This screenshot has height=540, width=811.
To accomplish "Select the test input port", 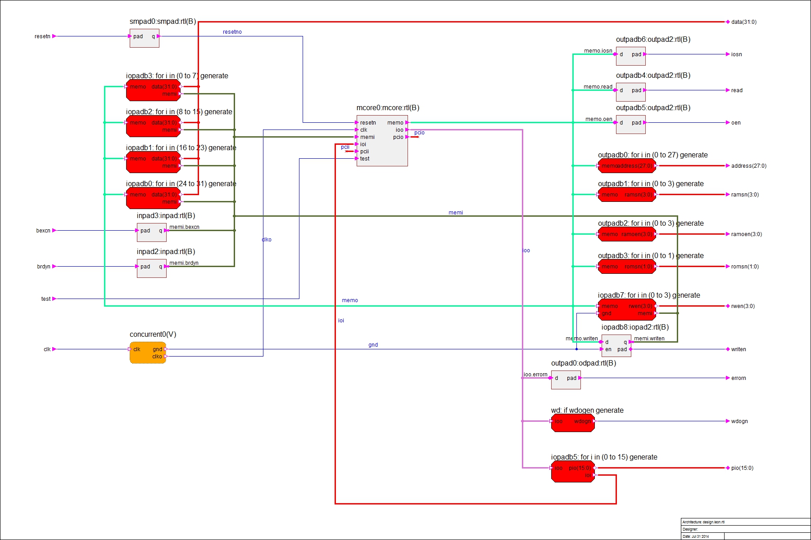I will [53, 298].
